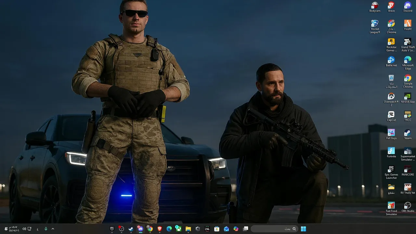The width and height of the screenshot is (416, 234).
Task: Open OBS Studio taskbar icon with red badge
Action: (x=121, y=229)
